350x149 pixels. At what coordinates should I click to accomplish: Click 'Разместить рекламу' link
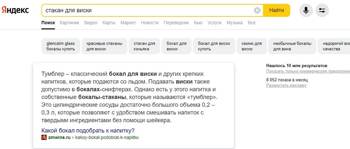[x=286, y=85]
